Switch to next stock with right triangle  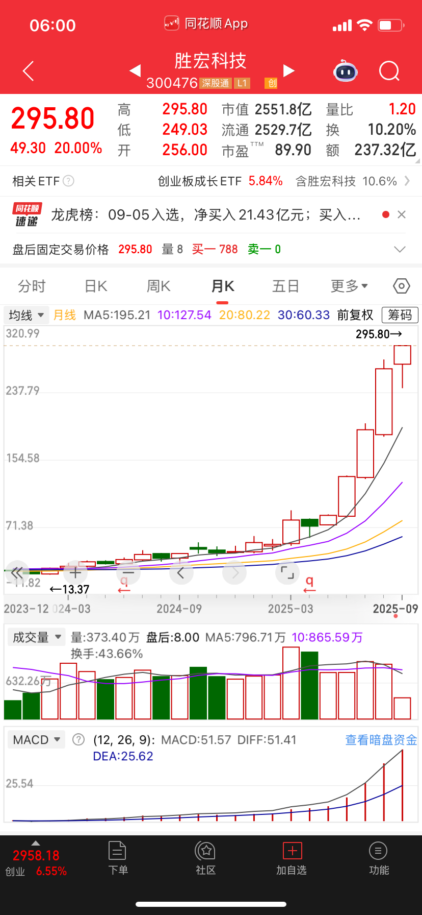[x=288, y=70]
